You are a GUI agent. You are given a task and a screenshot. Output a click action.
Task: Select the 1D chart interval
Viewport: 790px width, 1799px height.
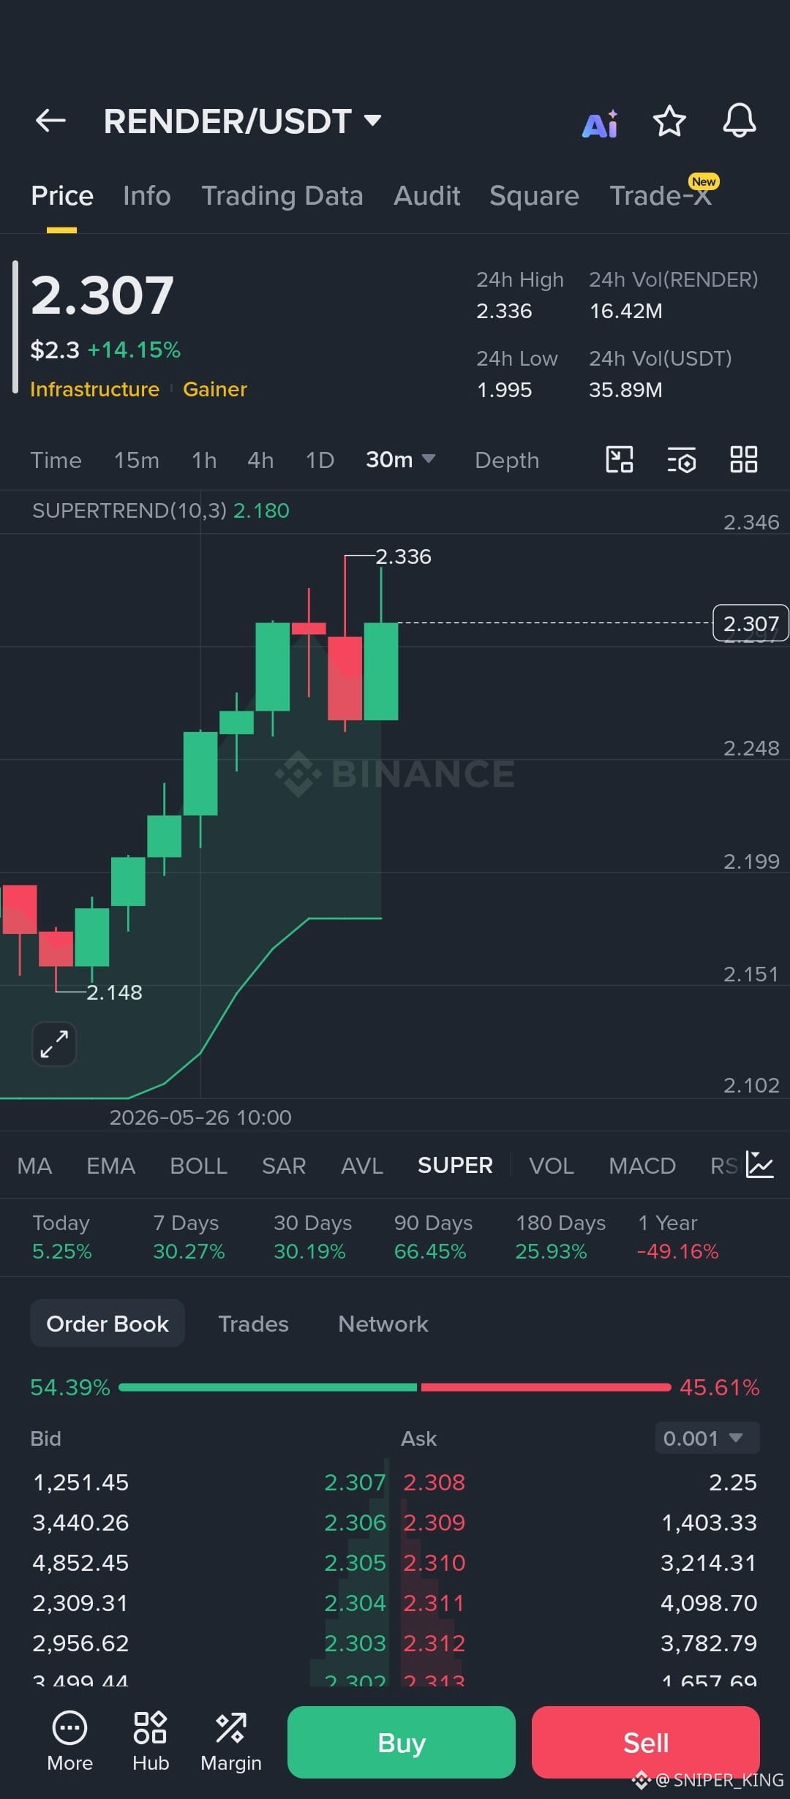coord(320,460)
